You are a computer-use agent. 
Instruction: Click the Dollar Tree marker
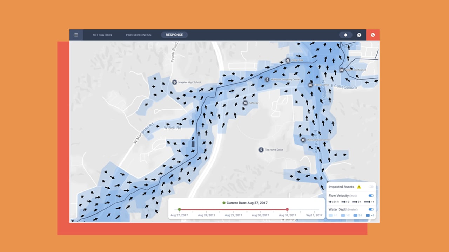288,60
